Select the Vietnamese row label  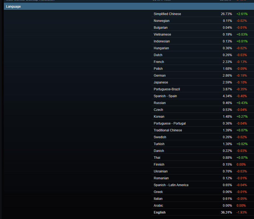(x=162, y=34)
